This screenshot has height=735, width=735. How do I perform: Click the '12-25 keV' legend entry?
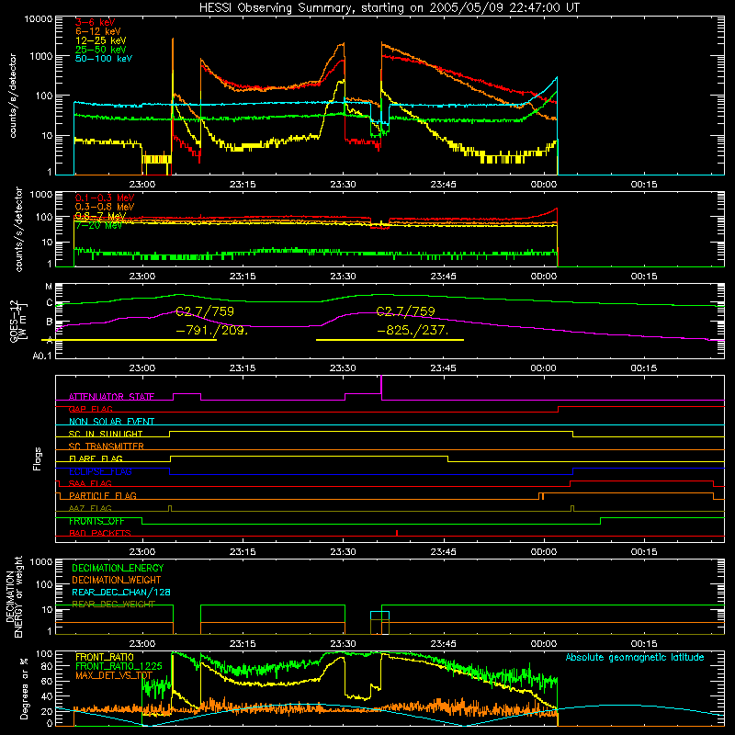coord(100,40)
